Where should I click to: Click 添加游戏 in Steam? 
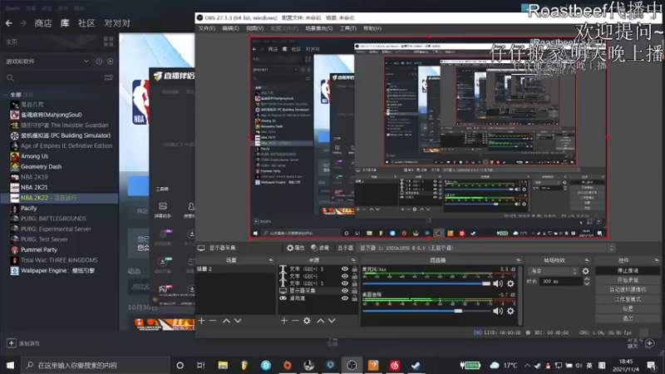(24, 343)
